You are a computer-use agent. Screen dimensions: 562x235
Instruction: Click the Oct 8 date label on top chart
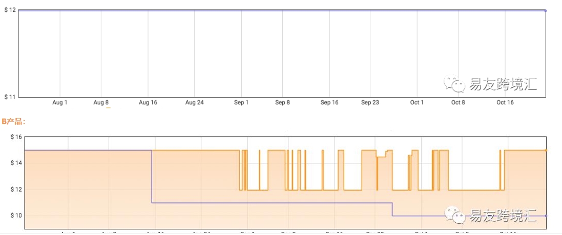[x=458, y=103]
